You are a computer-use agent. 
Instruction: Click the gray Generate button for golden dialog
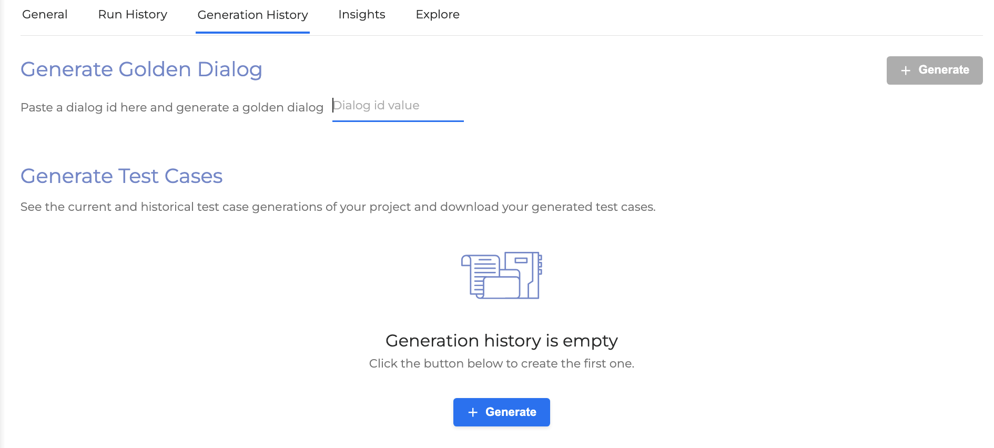pos(935,70)
